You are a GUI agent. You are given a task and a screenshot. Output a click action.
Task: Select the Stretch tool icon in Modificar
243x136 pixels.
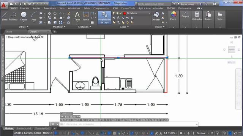(49, 22)
